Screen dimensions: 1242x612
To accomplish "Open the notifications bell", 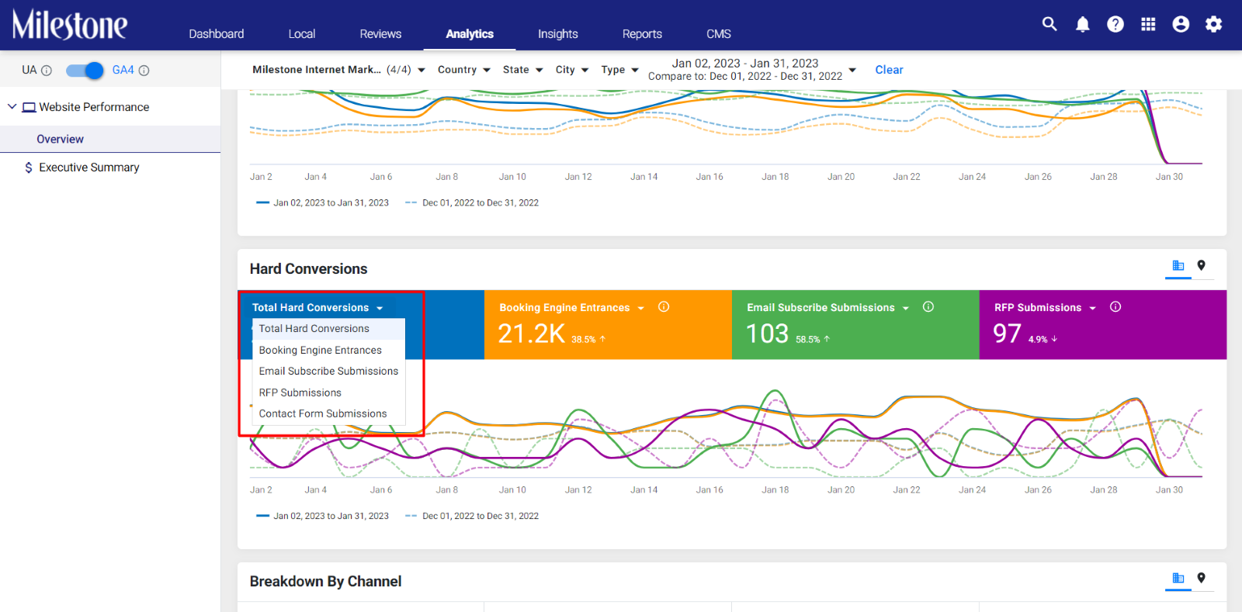I will coord(1083,25).
